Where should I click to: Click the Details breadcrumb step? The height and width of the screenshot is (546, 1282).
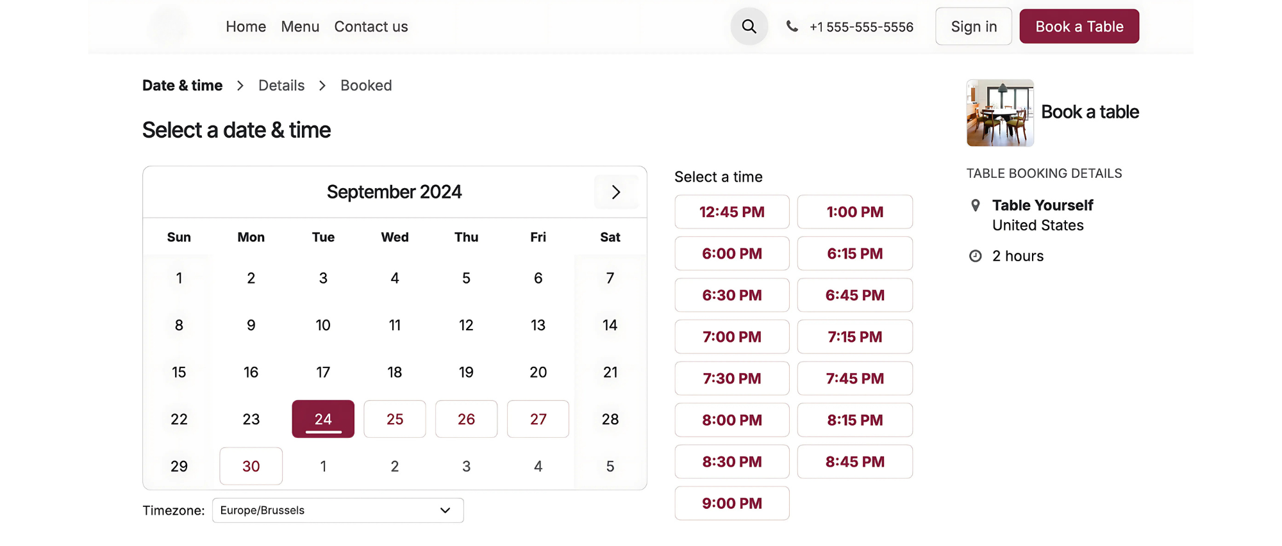(281, 86)
